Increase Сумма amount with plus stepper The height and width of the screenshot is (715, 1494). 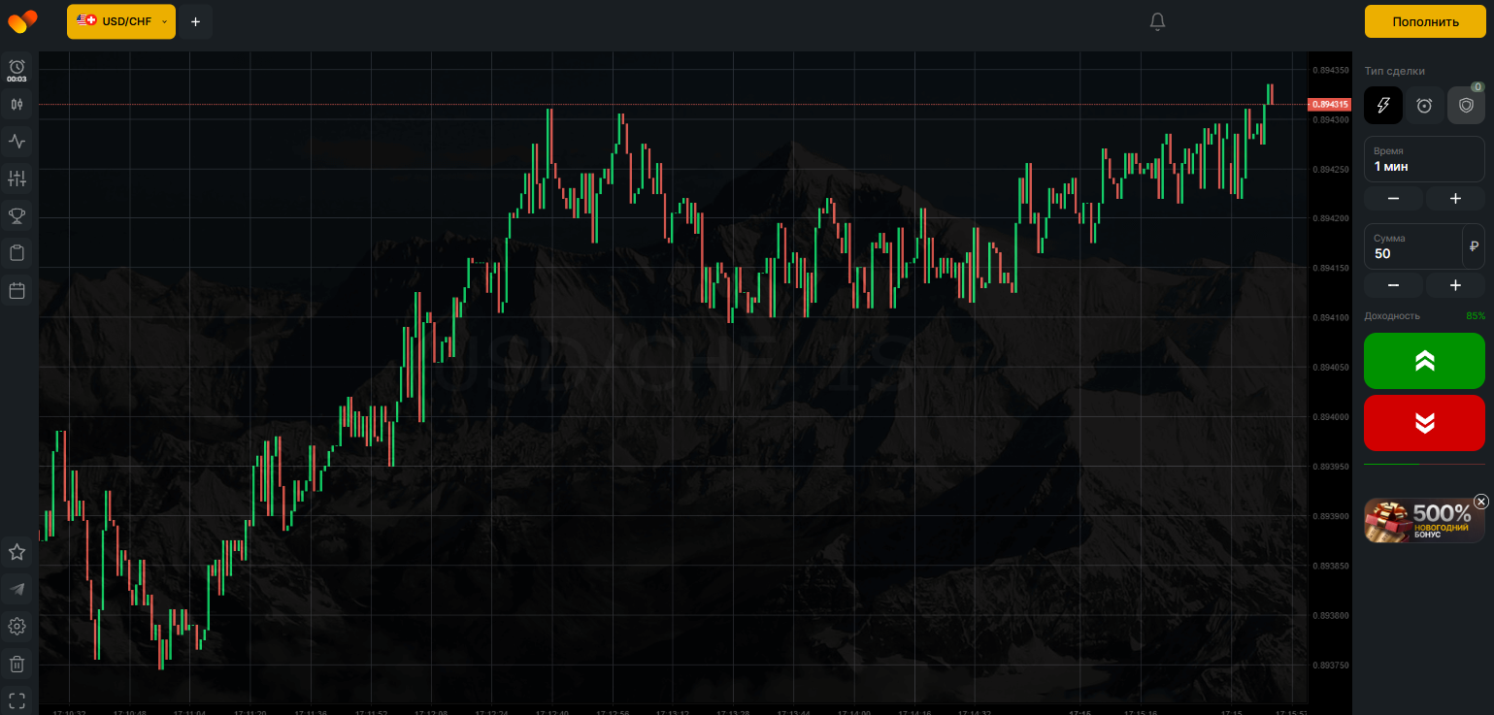point(1455,285)
